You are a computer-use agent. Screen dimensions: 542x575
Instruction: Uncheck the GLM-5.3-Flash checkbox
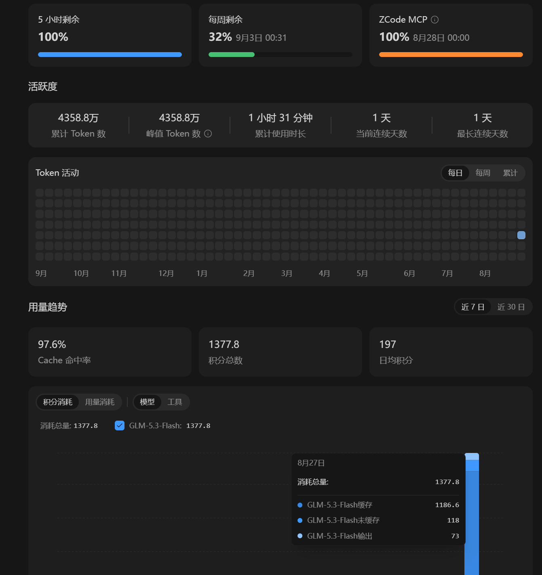point(120,425)
